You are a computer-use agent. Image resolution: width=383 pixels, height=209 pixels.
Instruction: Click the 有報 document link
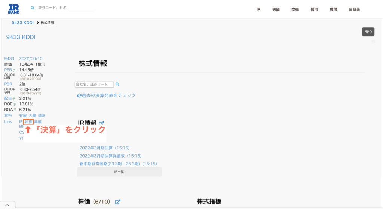[x=23, y=115]
